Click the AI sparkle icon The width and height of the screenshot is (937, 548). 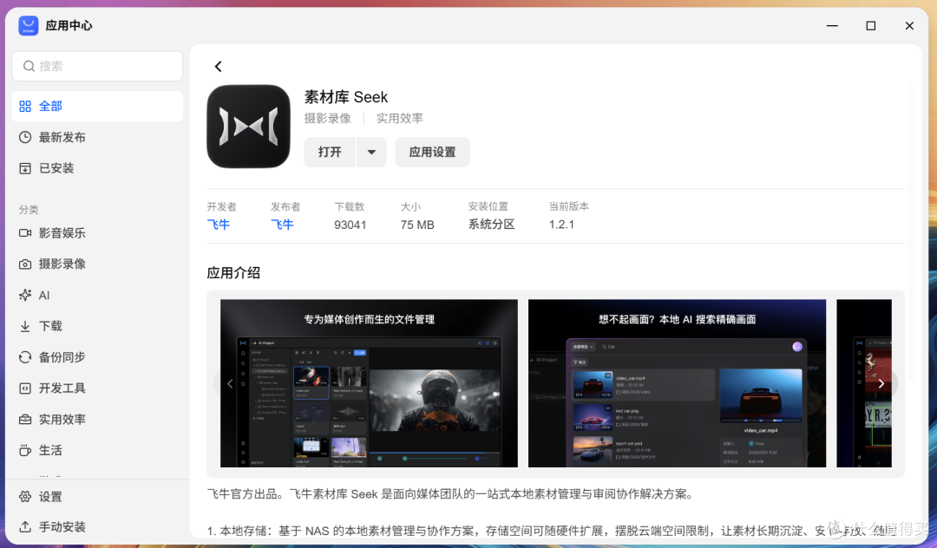click(25, 295)
